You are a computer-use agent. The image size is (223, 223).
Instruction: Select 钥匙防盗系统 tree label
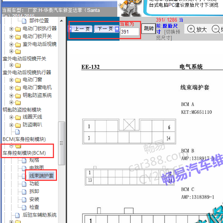pyautogui.click(x=37, y=95)
